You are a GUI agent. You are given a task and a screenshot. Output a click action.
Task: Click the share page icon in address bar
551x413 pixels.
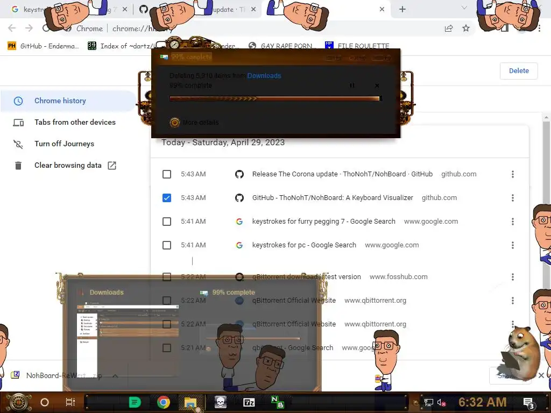[449, 29]
